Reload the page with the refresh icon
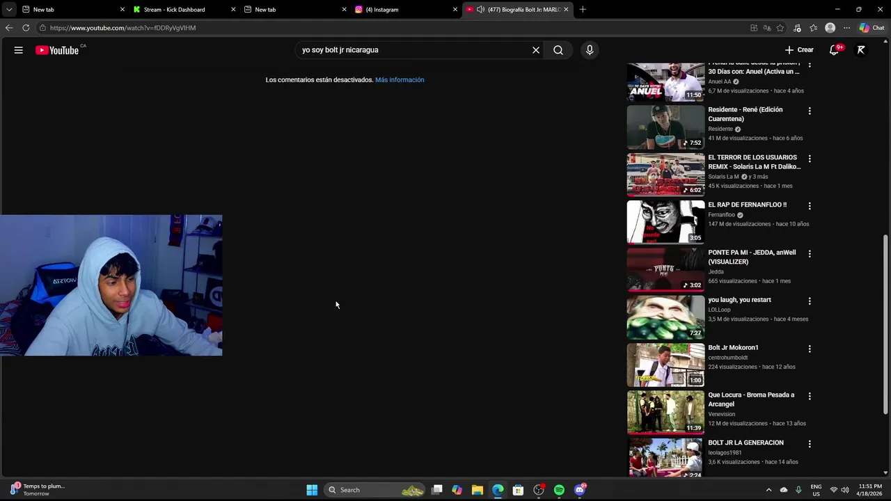The image size is (891, 501). (26, 28)
